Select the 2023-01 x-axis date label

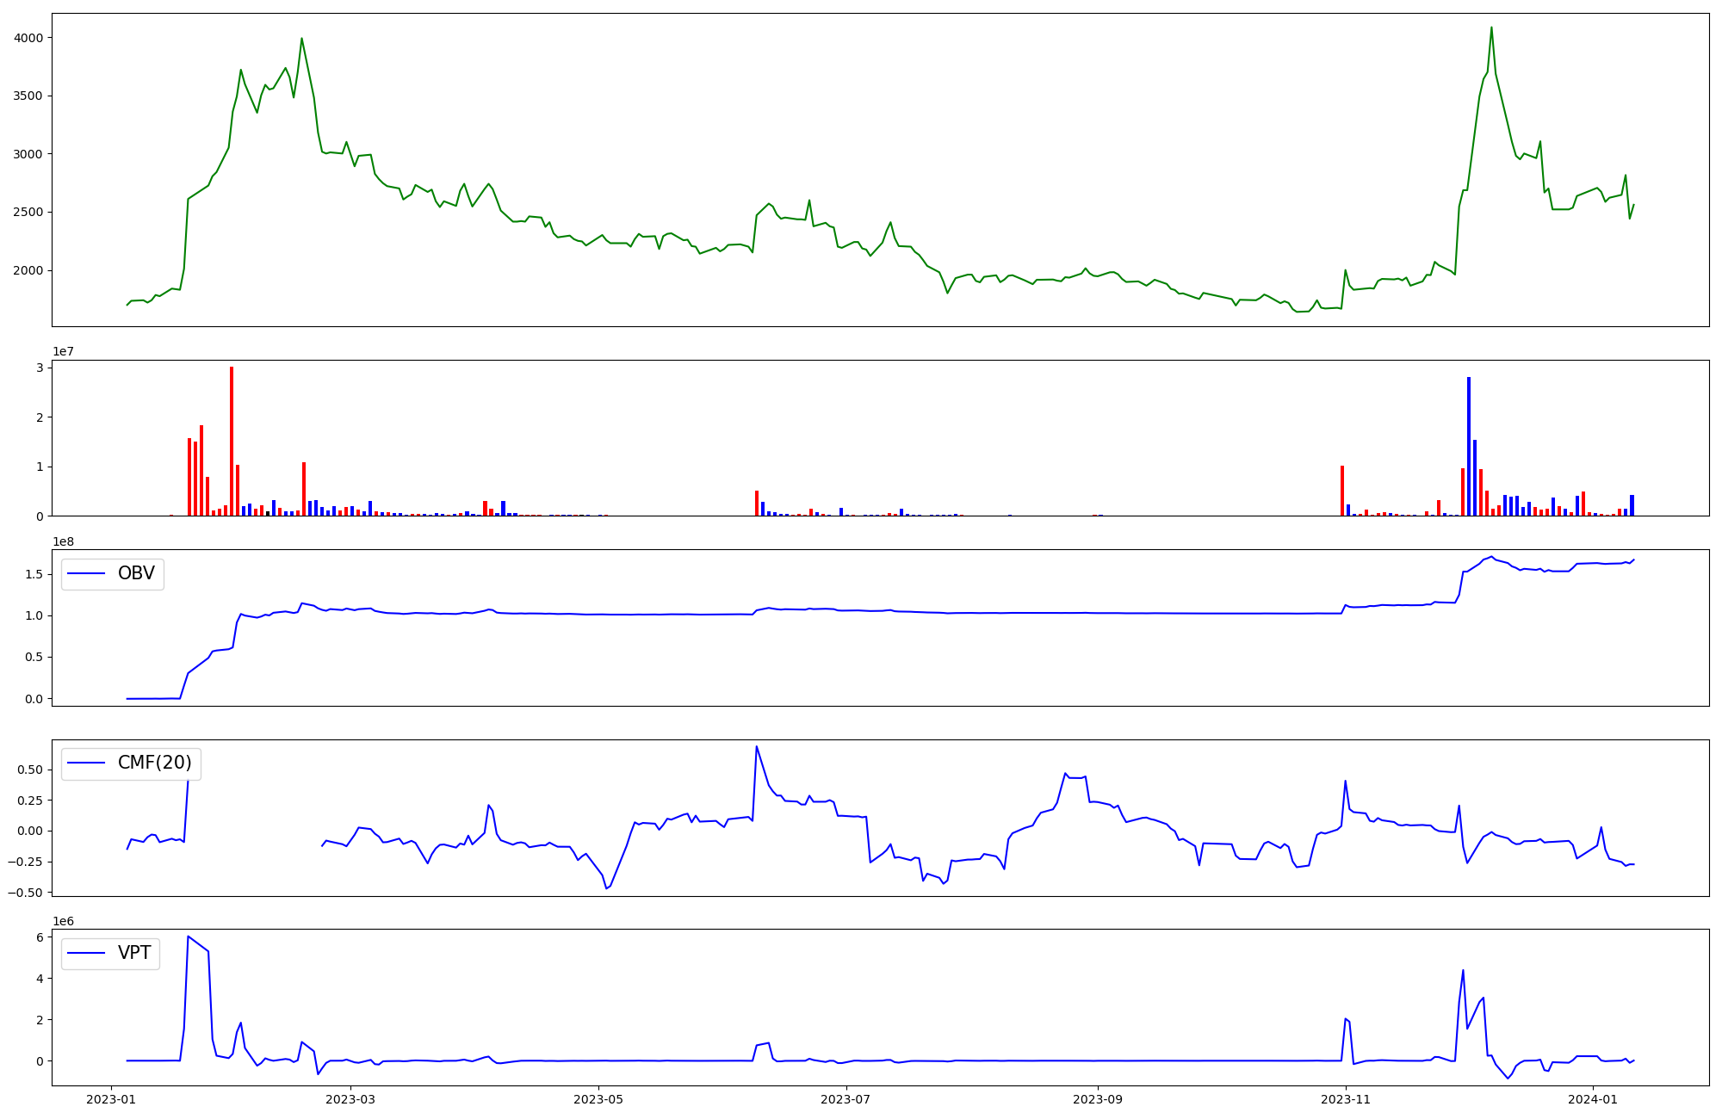click(111, 1099)
